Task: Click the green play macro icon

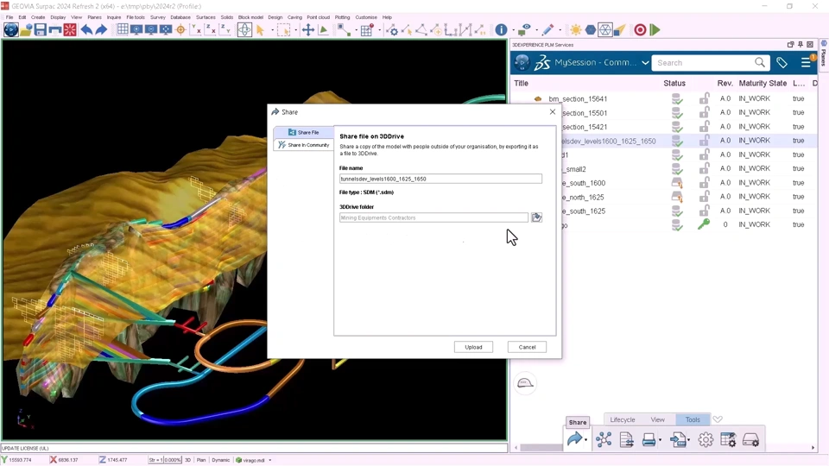Action: 655,29
